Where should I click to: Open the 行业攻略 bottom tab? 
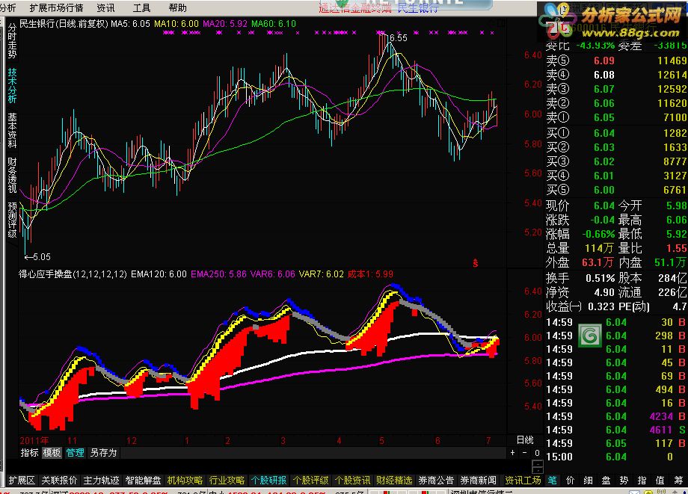coord(227,481)
